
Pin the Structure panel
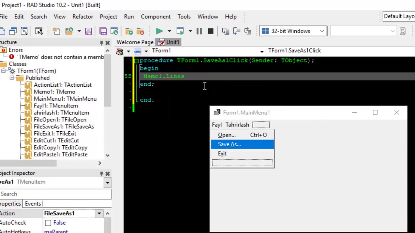pos(101,42)
